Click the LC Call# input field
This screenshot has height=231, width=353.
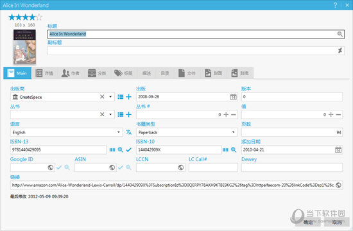(213, 167)
